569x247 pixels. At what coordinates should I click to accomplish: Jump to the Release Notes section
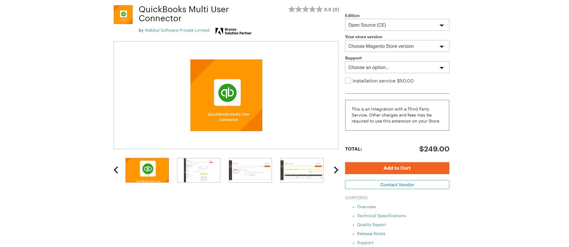tap(371, 234)
